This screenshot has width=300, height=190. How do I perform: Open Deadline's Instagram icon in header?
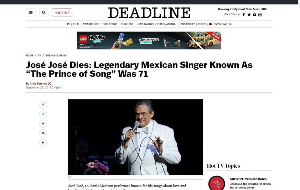260,15
